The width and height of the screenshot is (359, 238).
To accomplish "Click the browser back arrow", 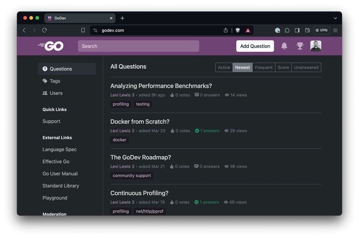I will pos(24,30).
